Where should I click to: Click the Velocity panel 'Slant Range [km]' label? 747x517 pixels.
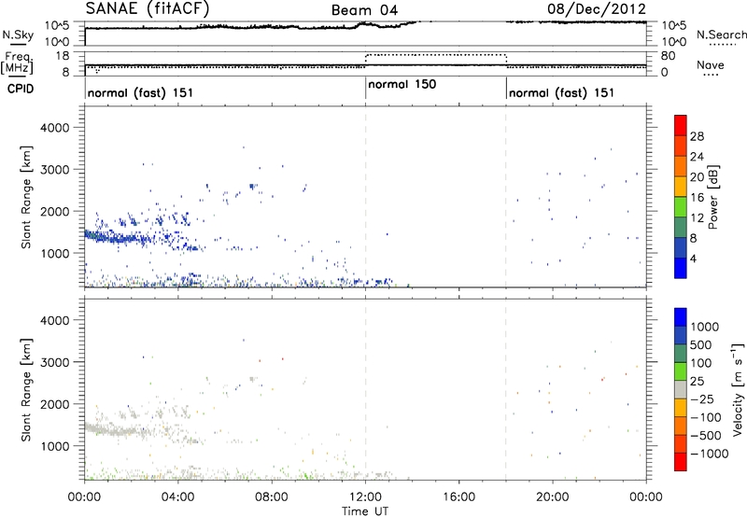[26, 390]
